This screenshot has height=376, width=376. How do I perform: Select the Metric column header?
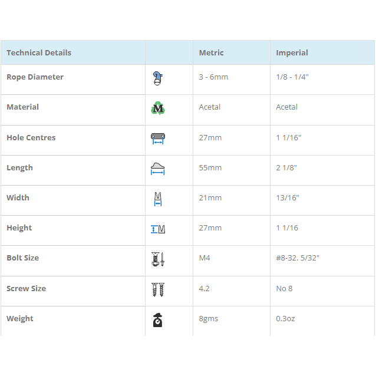point(211,53)
